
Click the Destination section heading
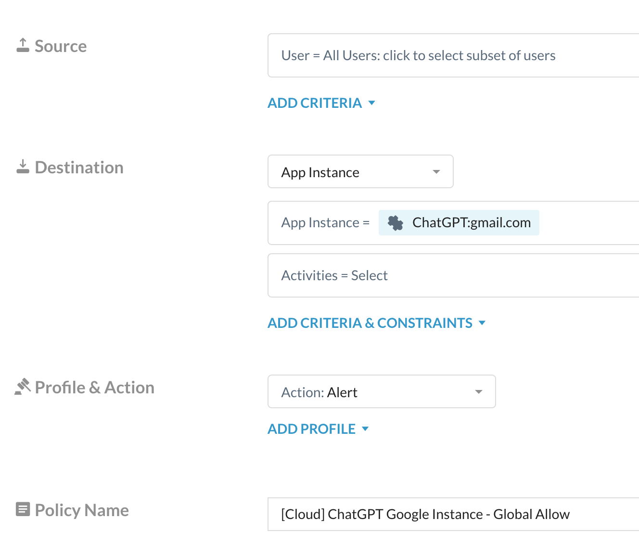coord(79,168)
